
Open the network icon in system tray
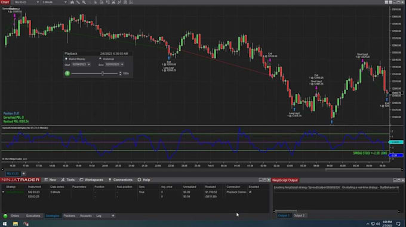(x=373, y=224)
